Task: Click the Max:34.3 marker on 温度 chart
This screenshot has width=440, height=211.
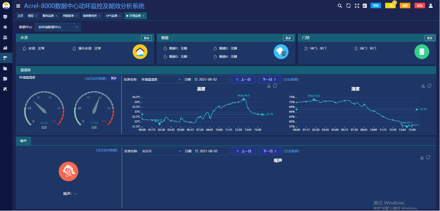Action: [x=243, y=99]
